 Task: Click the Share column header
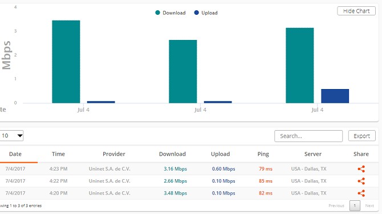361,154
